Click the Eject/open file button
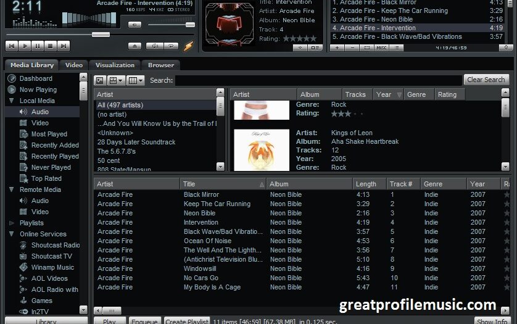517x324 pixels. (x=134, y=46)
